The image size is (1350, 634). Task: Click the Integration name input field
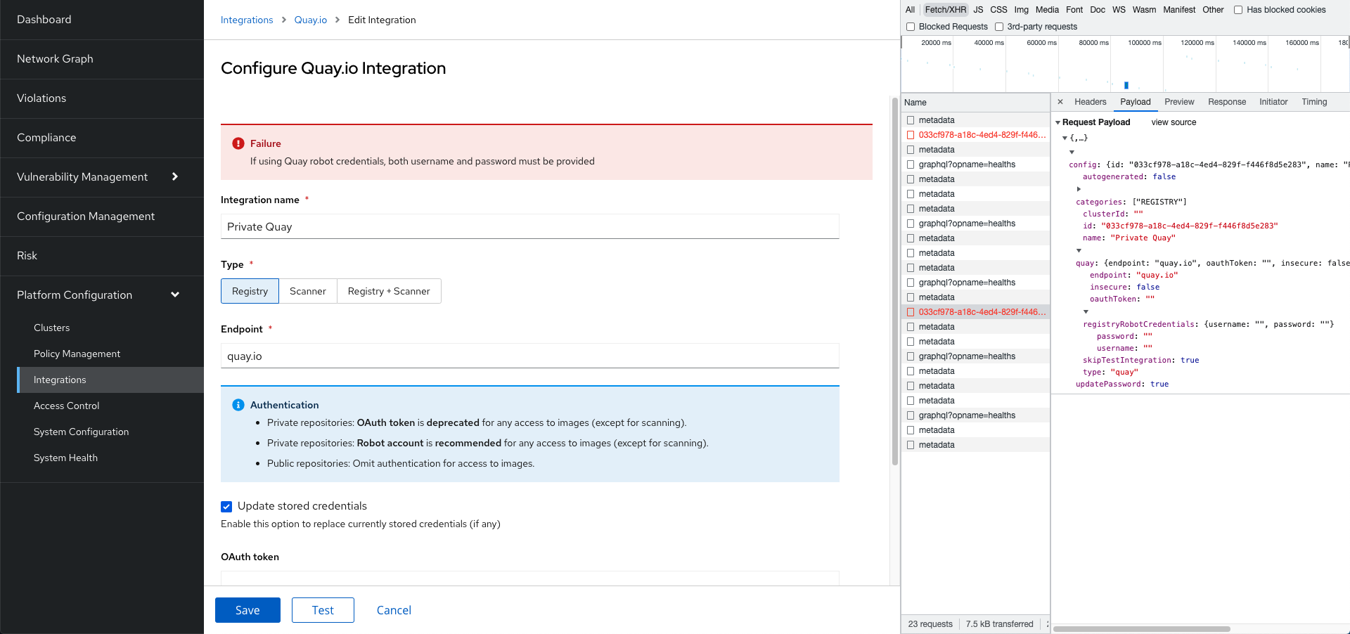tap(530, 226)
